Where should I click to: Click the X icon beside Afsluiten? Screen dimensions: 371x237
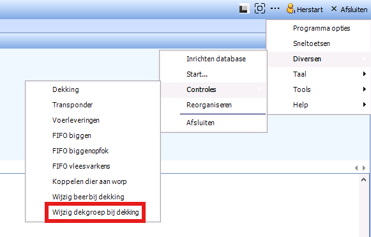click(x=334, y=9)
